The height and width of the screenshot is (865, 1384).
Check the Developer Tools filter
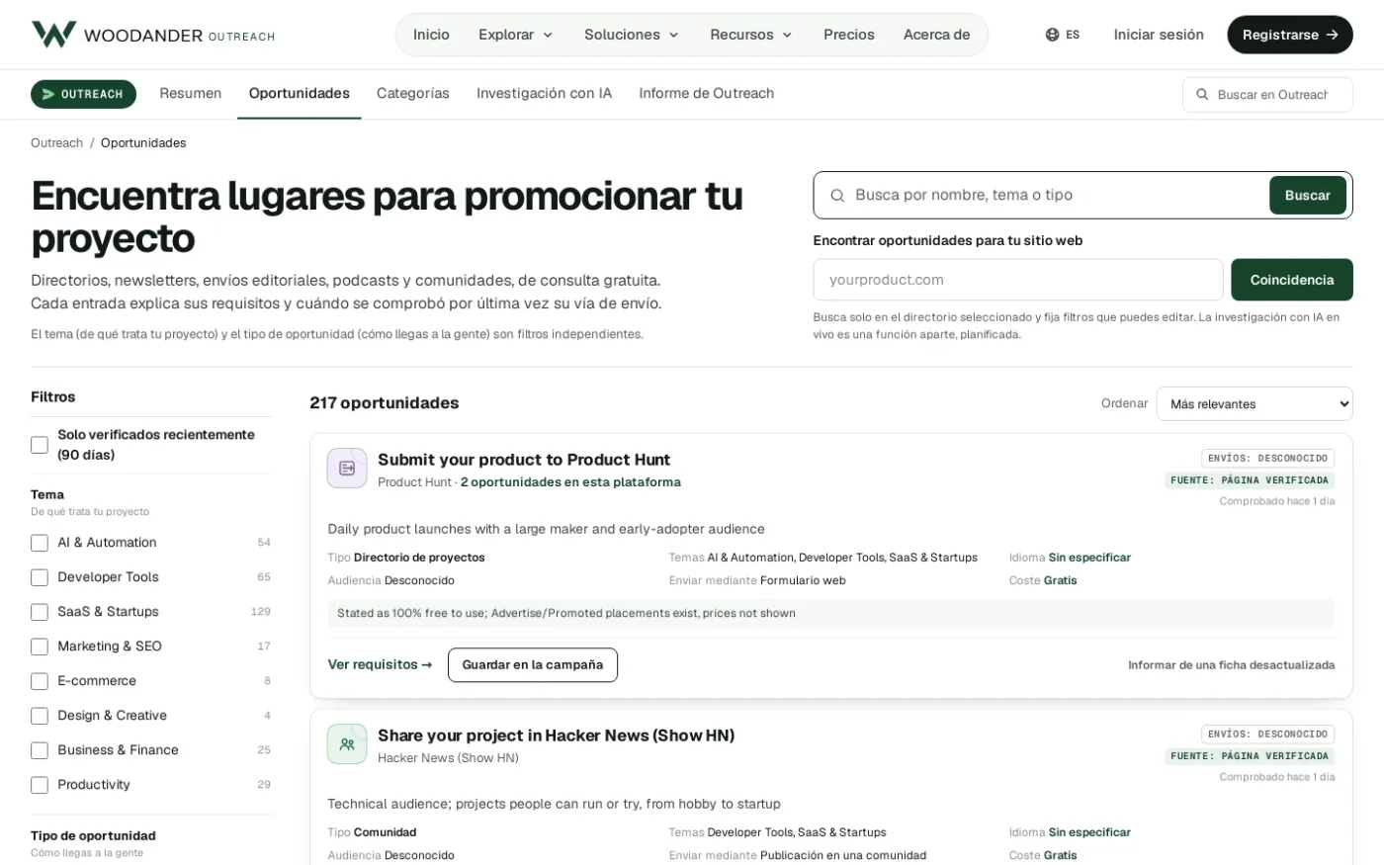click(x=40, y=577)
